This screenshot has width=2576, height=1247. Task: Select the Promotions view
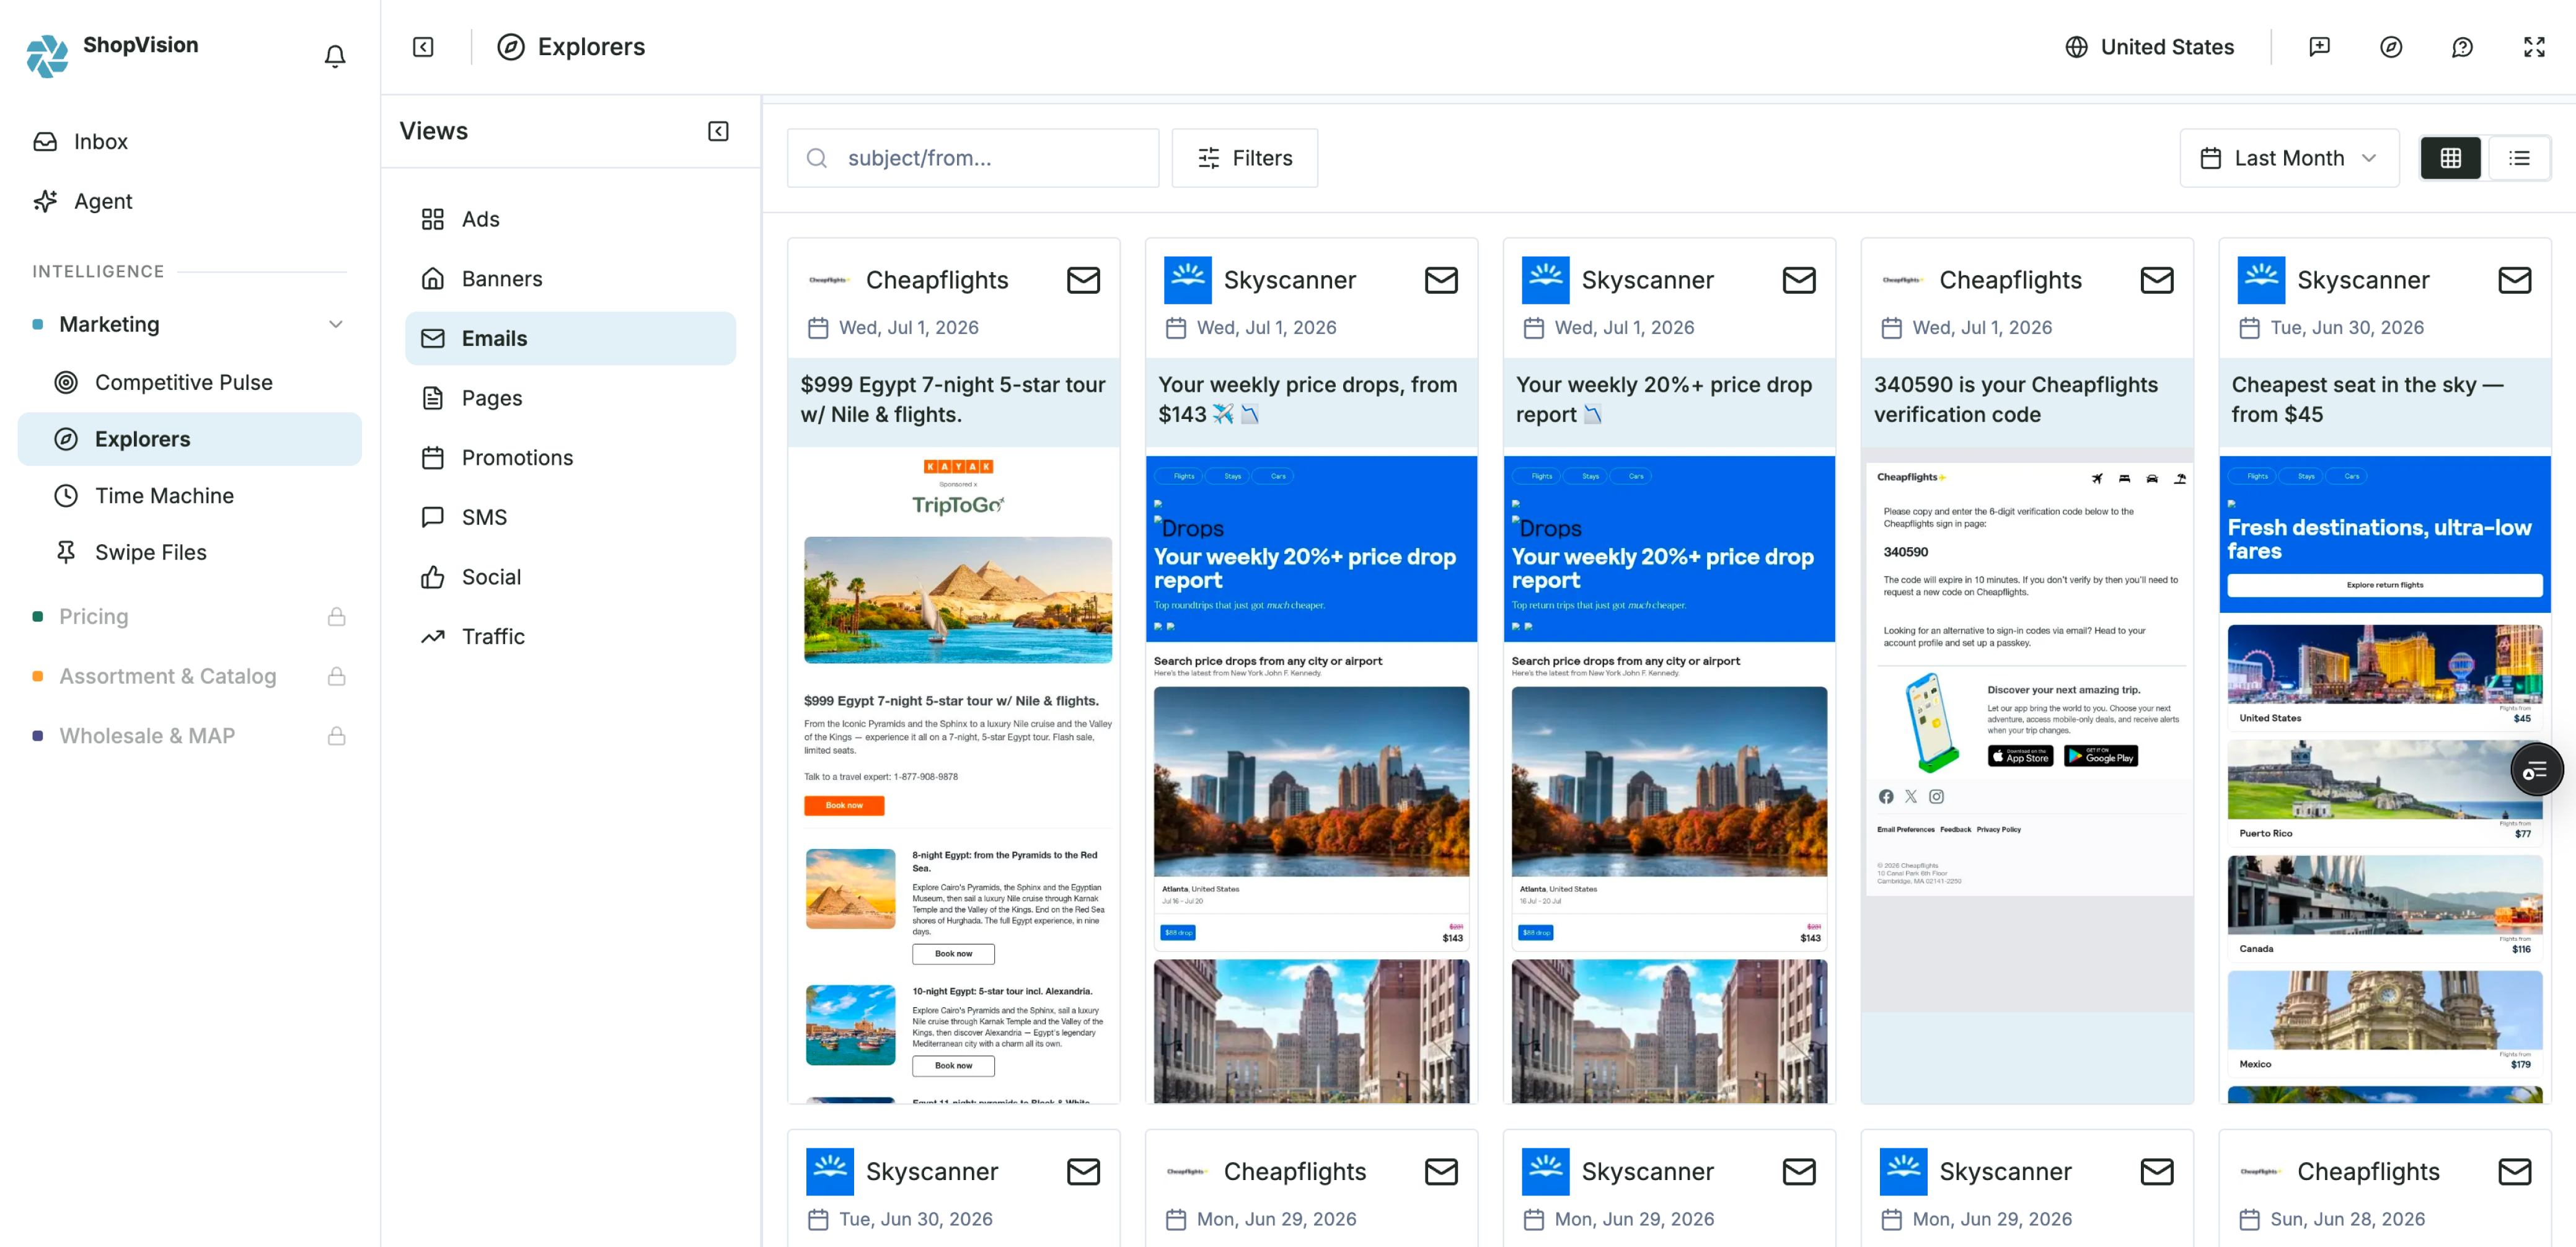pos(570,458)
